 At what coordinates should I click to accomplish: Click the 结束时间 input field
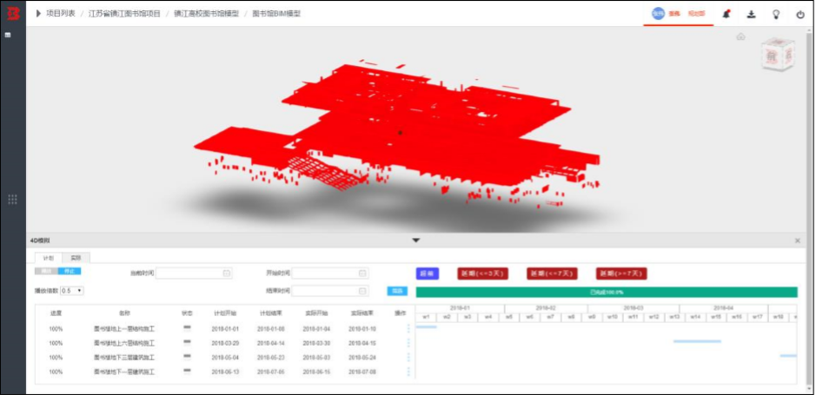(330, 291)
